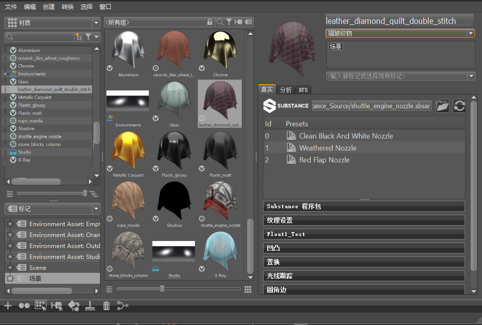Click the tag icon in group bar

[x=248, y=22]
